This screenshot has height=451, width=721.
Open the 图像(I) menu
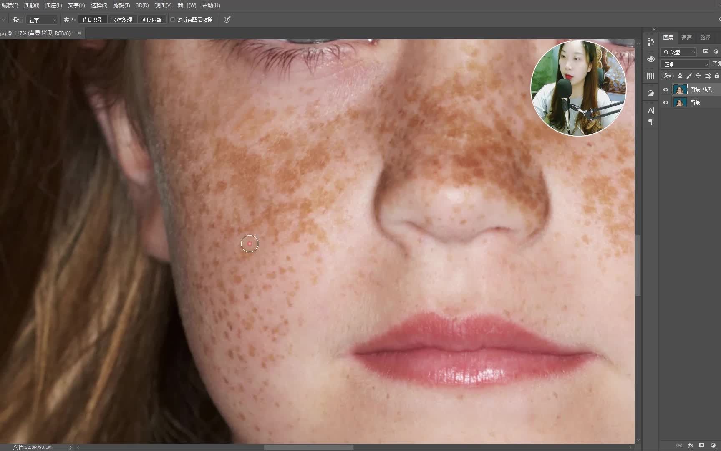[x=32, y=5]
